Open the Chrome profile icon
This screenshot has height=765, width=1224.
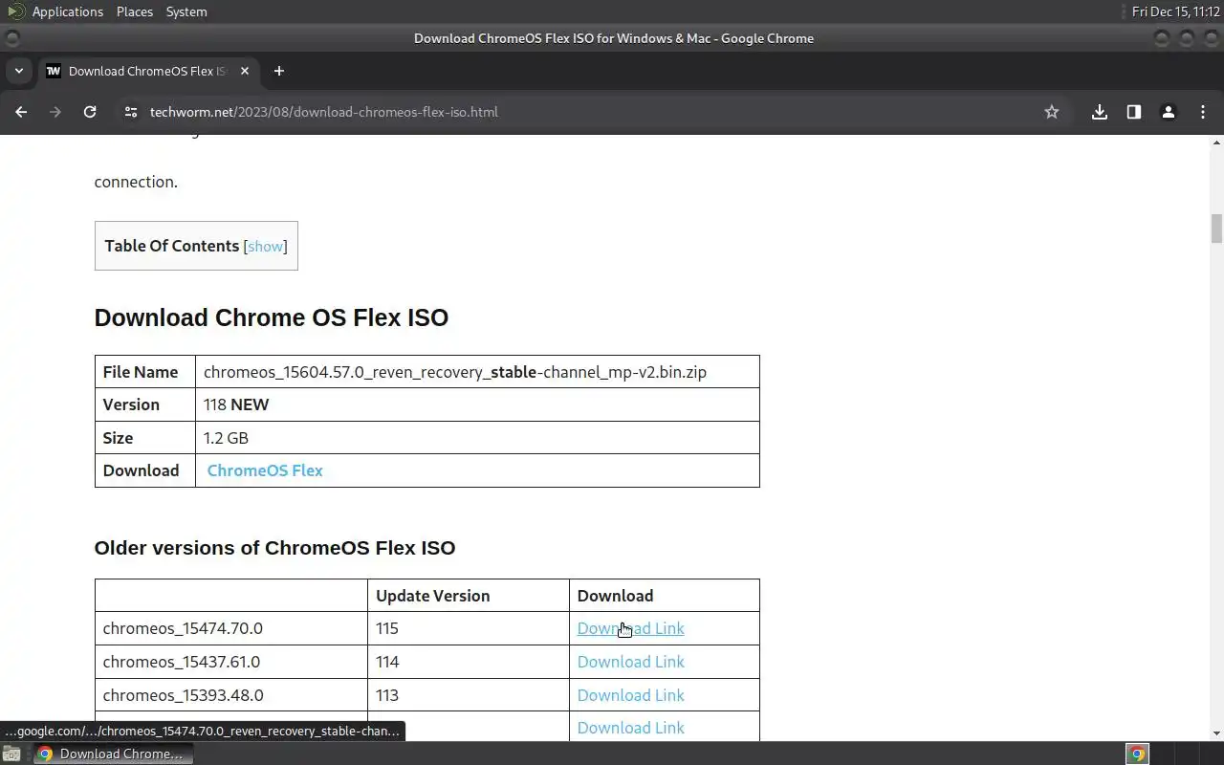(x=1169, y=112)
